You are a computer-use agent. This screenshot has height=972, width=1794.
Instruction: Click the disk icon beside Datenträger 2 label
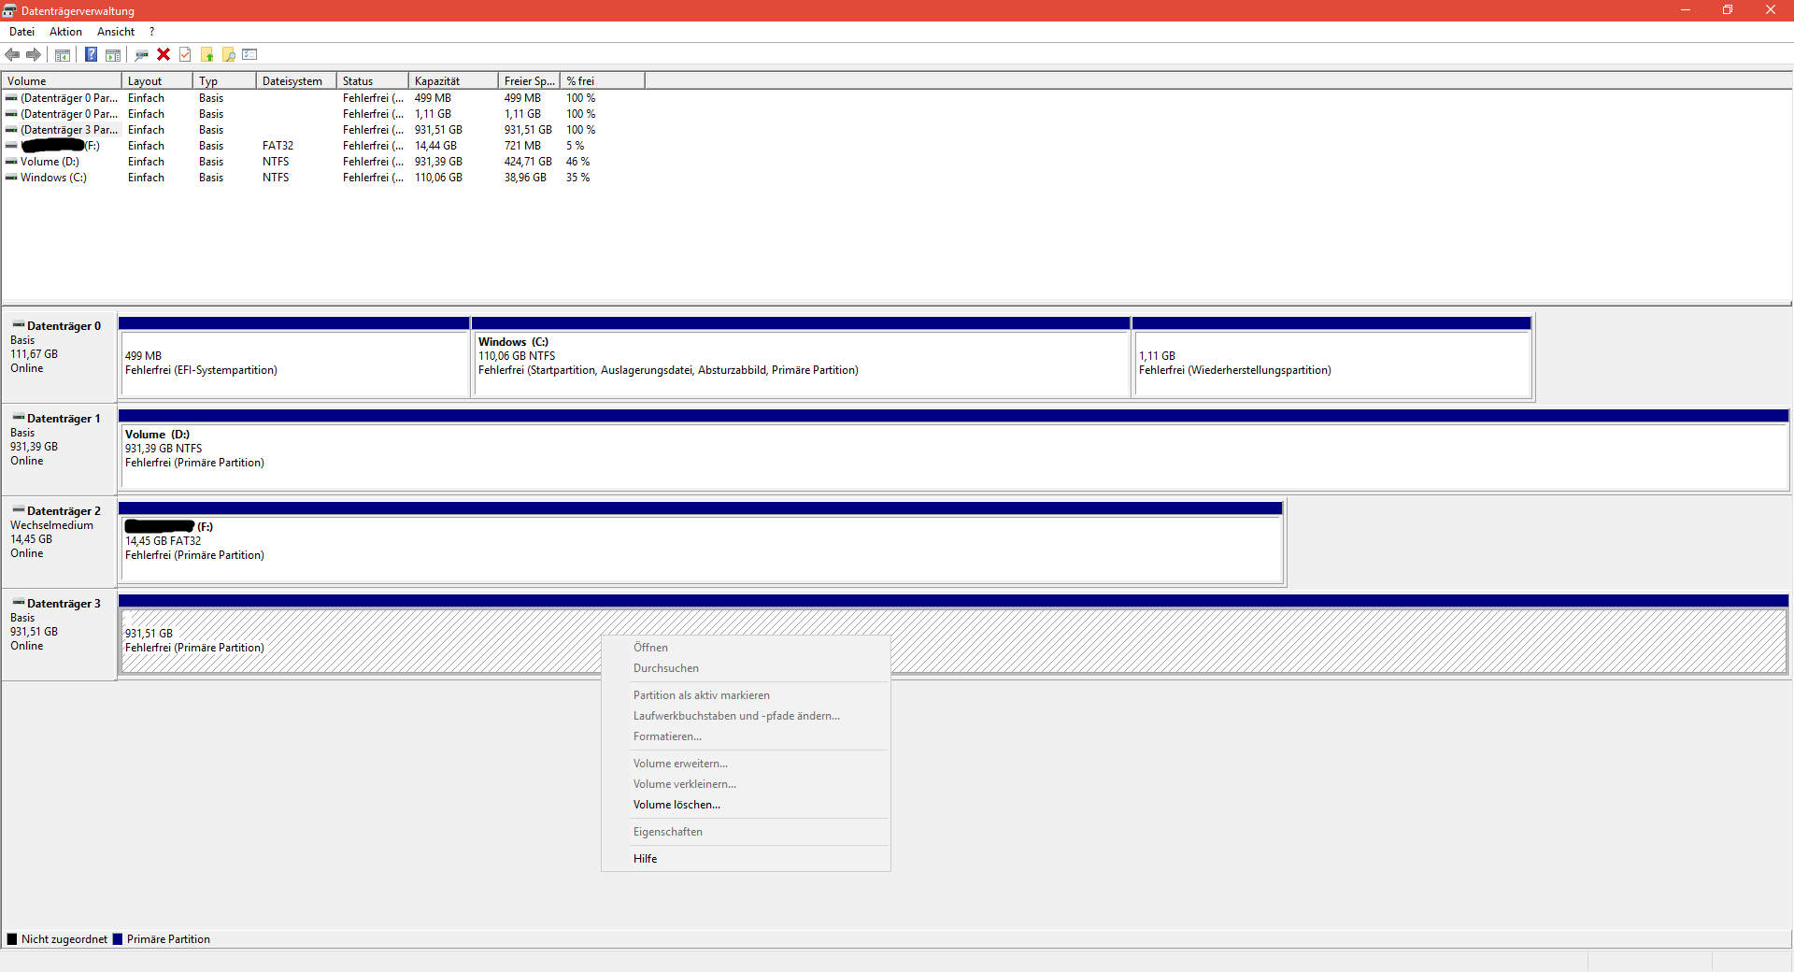click(x=19, y=510)
